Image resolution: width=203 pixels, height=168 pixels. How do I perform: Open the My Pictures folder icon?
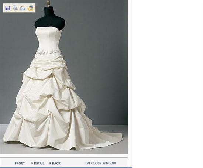click(x=31, y=8)
